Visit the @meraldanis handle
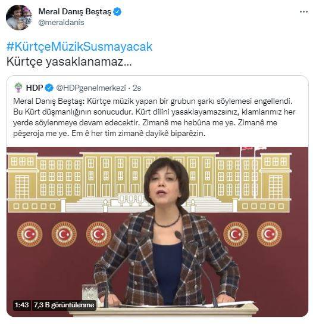Image resolution: width=313 pixels, height=324 pixels. (61, 23)
